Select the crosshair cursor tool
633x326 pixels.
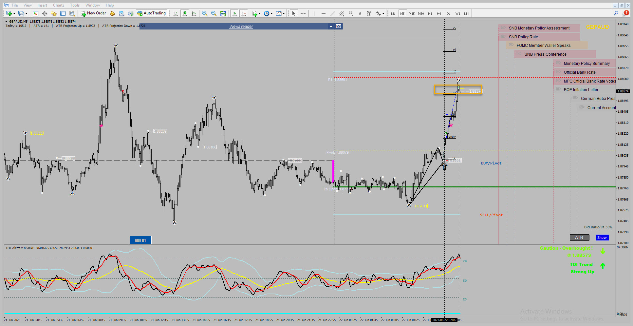coord(303,13)
